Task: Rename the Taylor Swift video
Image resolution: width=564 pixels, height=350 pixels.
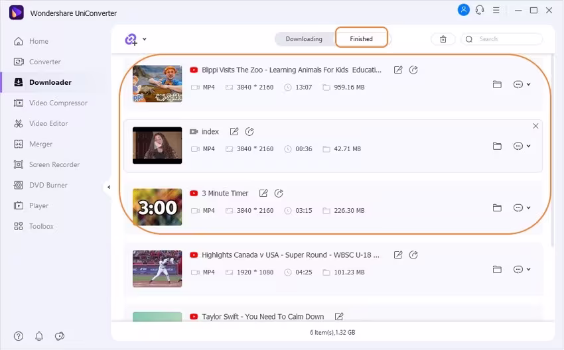Action: (x=339, y=317)
